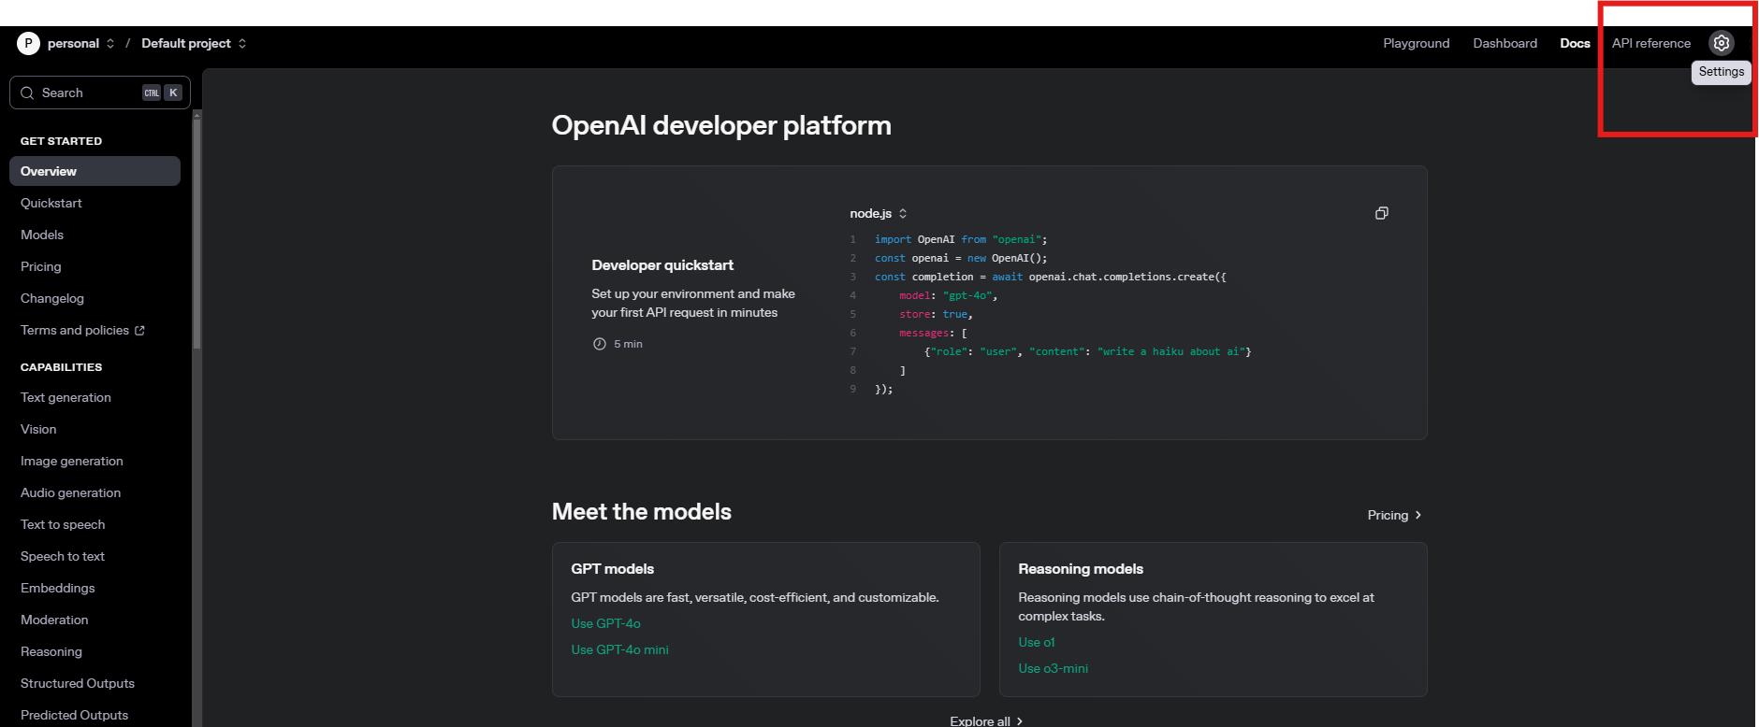Viewport: 1759px width, 727px height.
Task: Follow the Pricing link beside Meet the models
Action: [1394, 515]
